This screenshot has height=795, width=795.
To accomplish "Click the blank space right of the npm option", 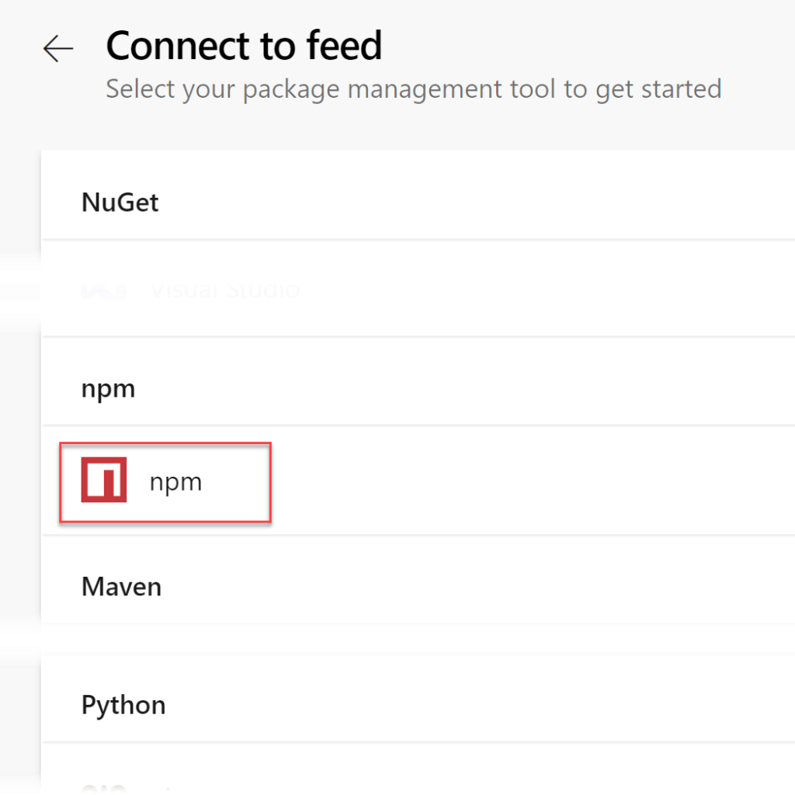I will (528, 481).
